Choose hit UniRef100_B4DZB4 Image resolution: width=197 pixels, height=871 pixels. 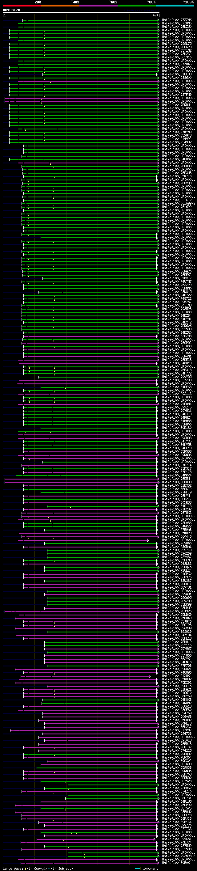click(x=177, y=315)
